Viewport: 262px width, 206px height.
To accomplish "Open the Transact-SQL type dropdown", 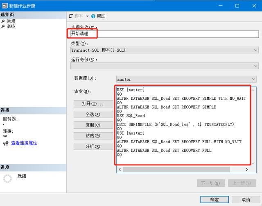I will tap(165, 50).
